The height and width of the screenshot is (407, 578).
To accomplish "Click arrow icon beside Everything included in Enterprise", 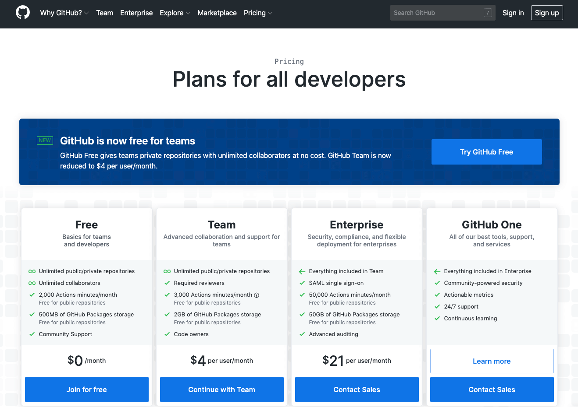I will (x=437, y=271).
